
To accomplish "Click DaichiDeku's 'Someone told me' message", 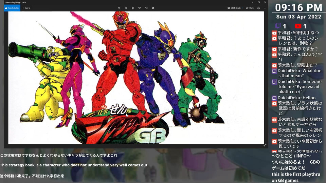I will 300,86.
